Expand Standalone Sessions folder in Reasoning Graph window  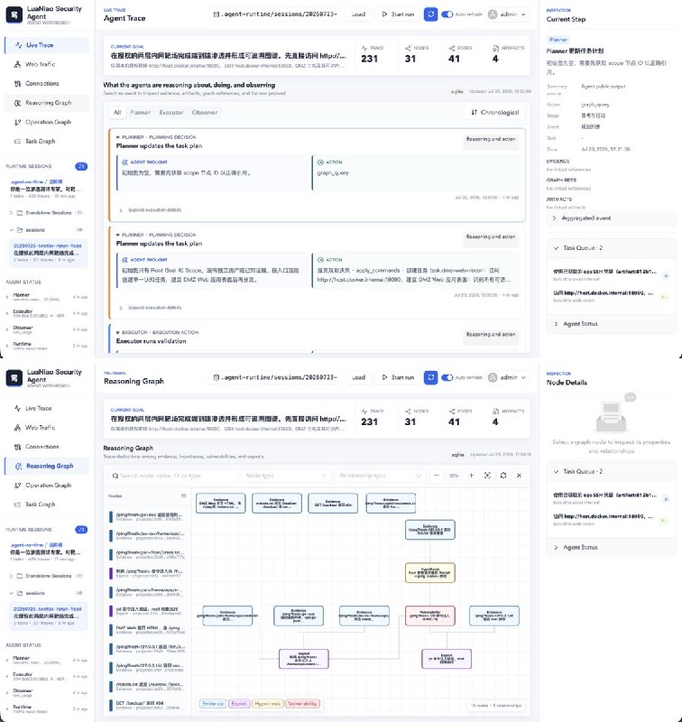pyautogui.click(x=11, y=576)
